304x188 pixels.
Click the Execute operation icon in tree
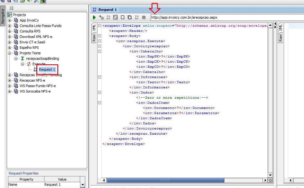click(29, 64)
